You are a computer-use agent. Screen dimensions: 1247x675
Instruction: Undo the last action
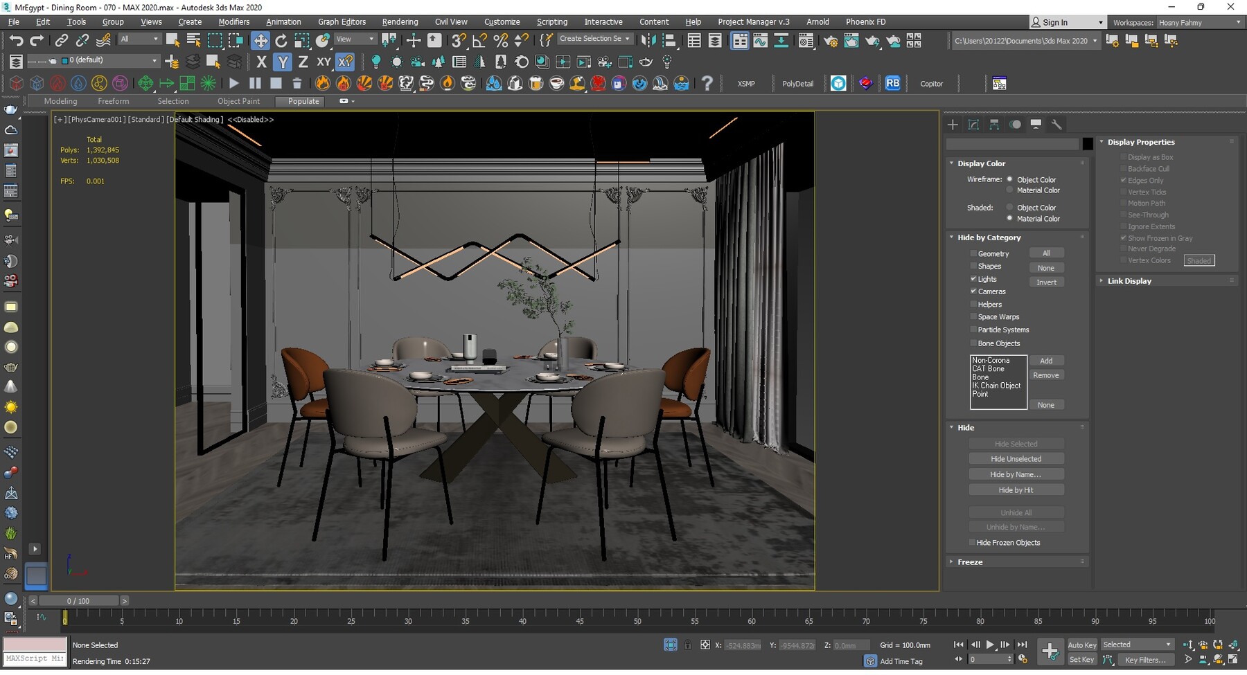coord(17,39)
